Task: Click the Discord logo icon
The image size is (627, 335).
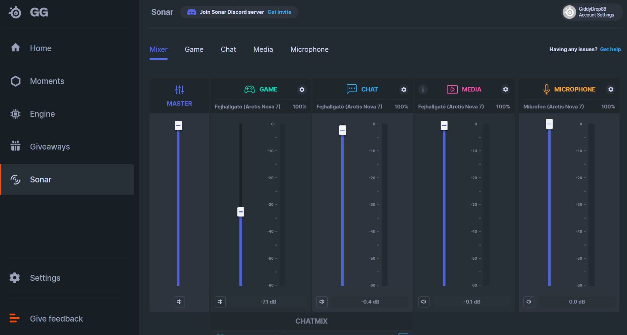Action: [191, 12]
